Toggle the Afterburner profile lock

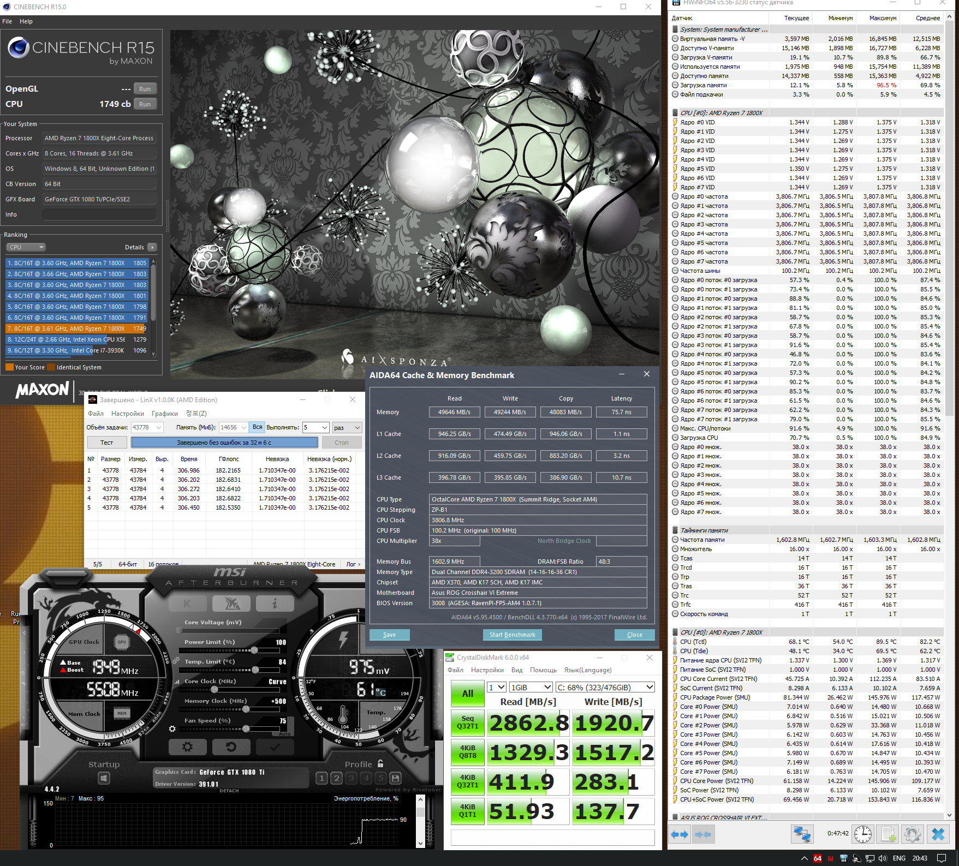[380, 764]
